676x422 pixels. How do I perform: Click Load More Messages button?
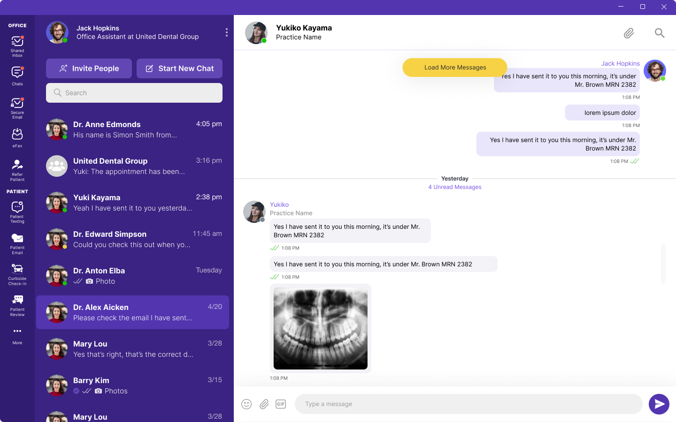(455, 68)
